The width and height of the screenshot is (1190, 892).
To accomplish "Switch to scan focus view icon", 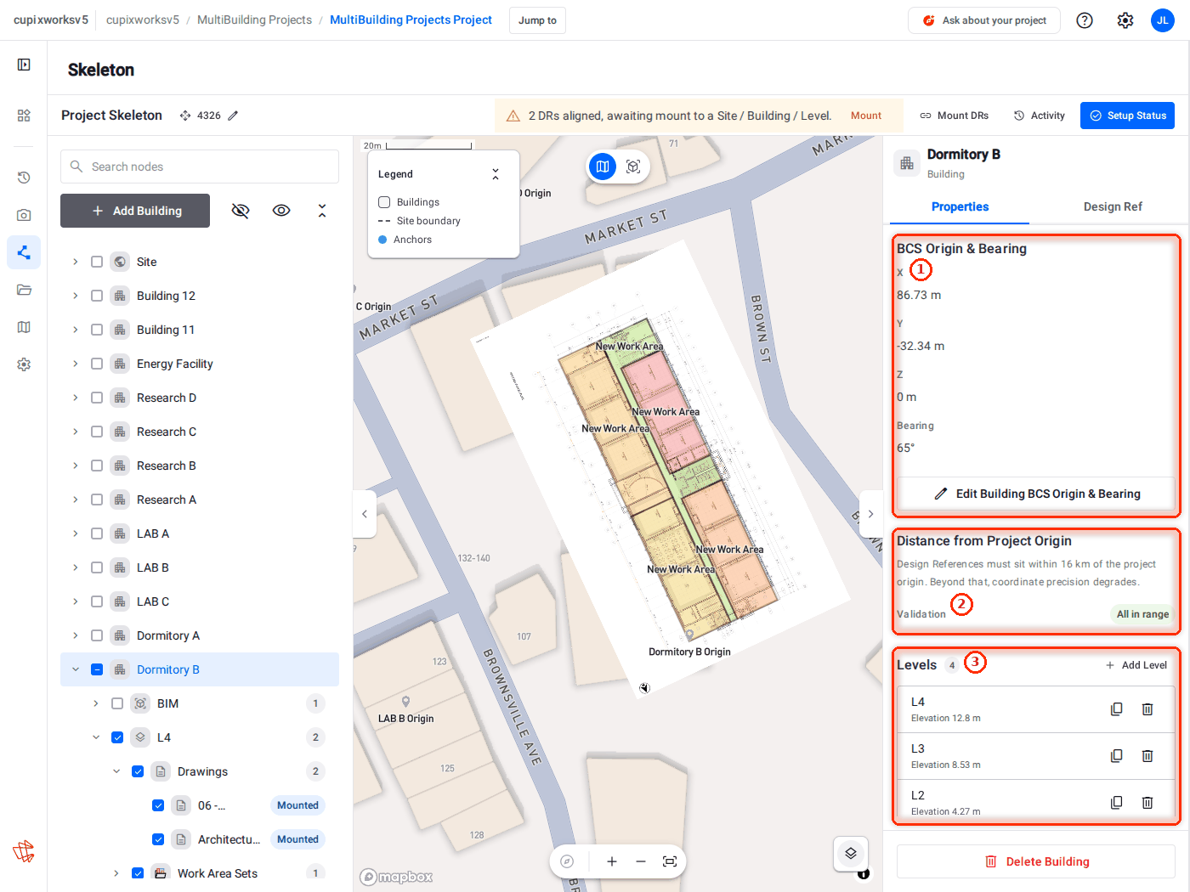I will tap(633, 167).
